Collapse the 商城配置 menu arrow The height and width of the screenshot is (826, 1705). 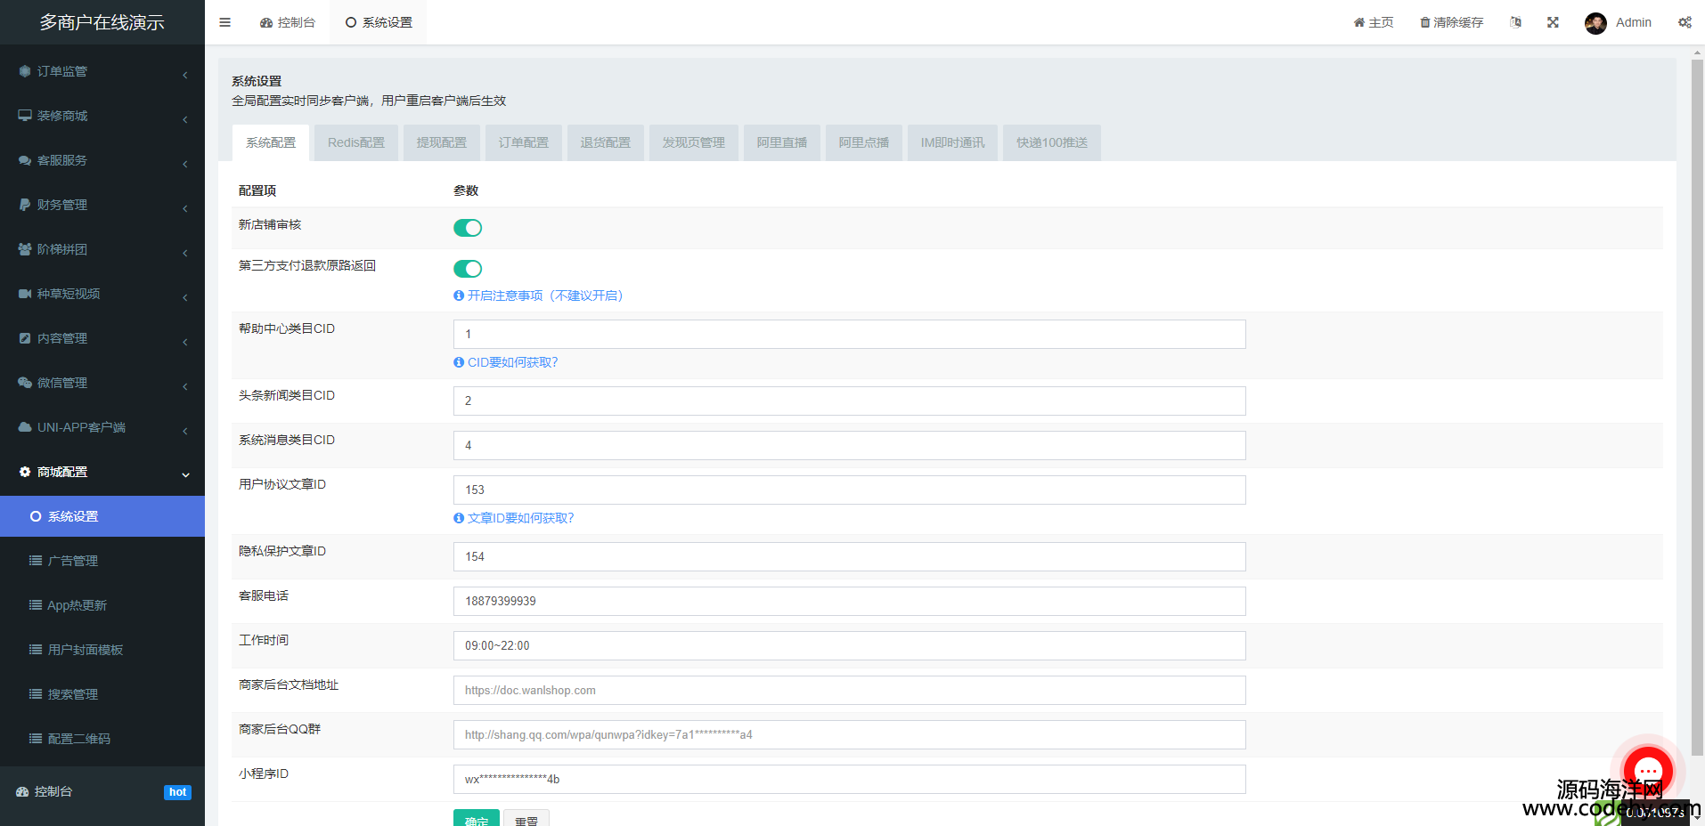coord(185,475)
